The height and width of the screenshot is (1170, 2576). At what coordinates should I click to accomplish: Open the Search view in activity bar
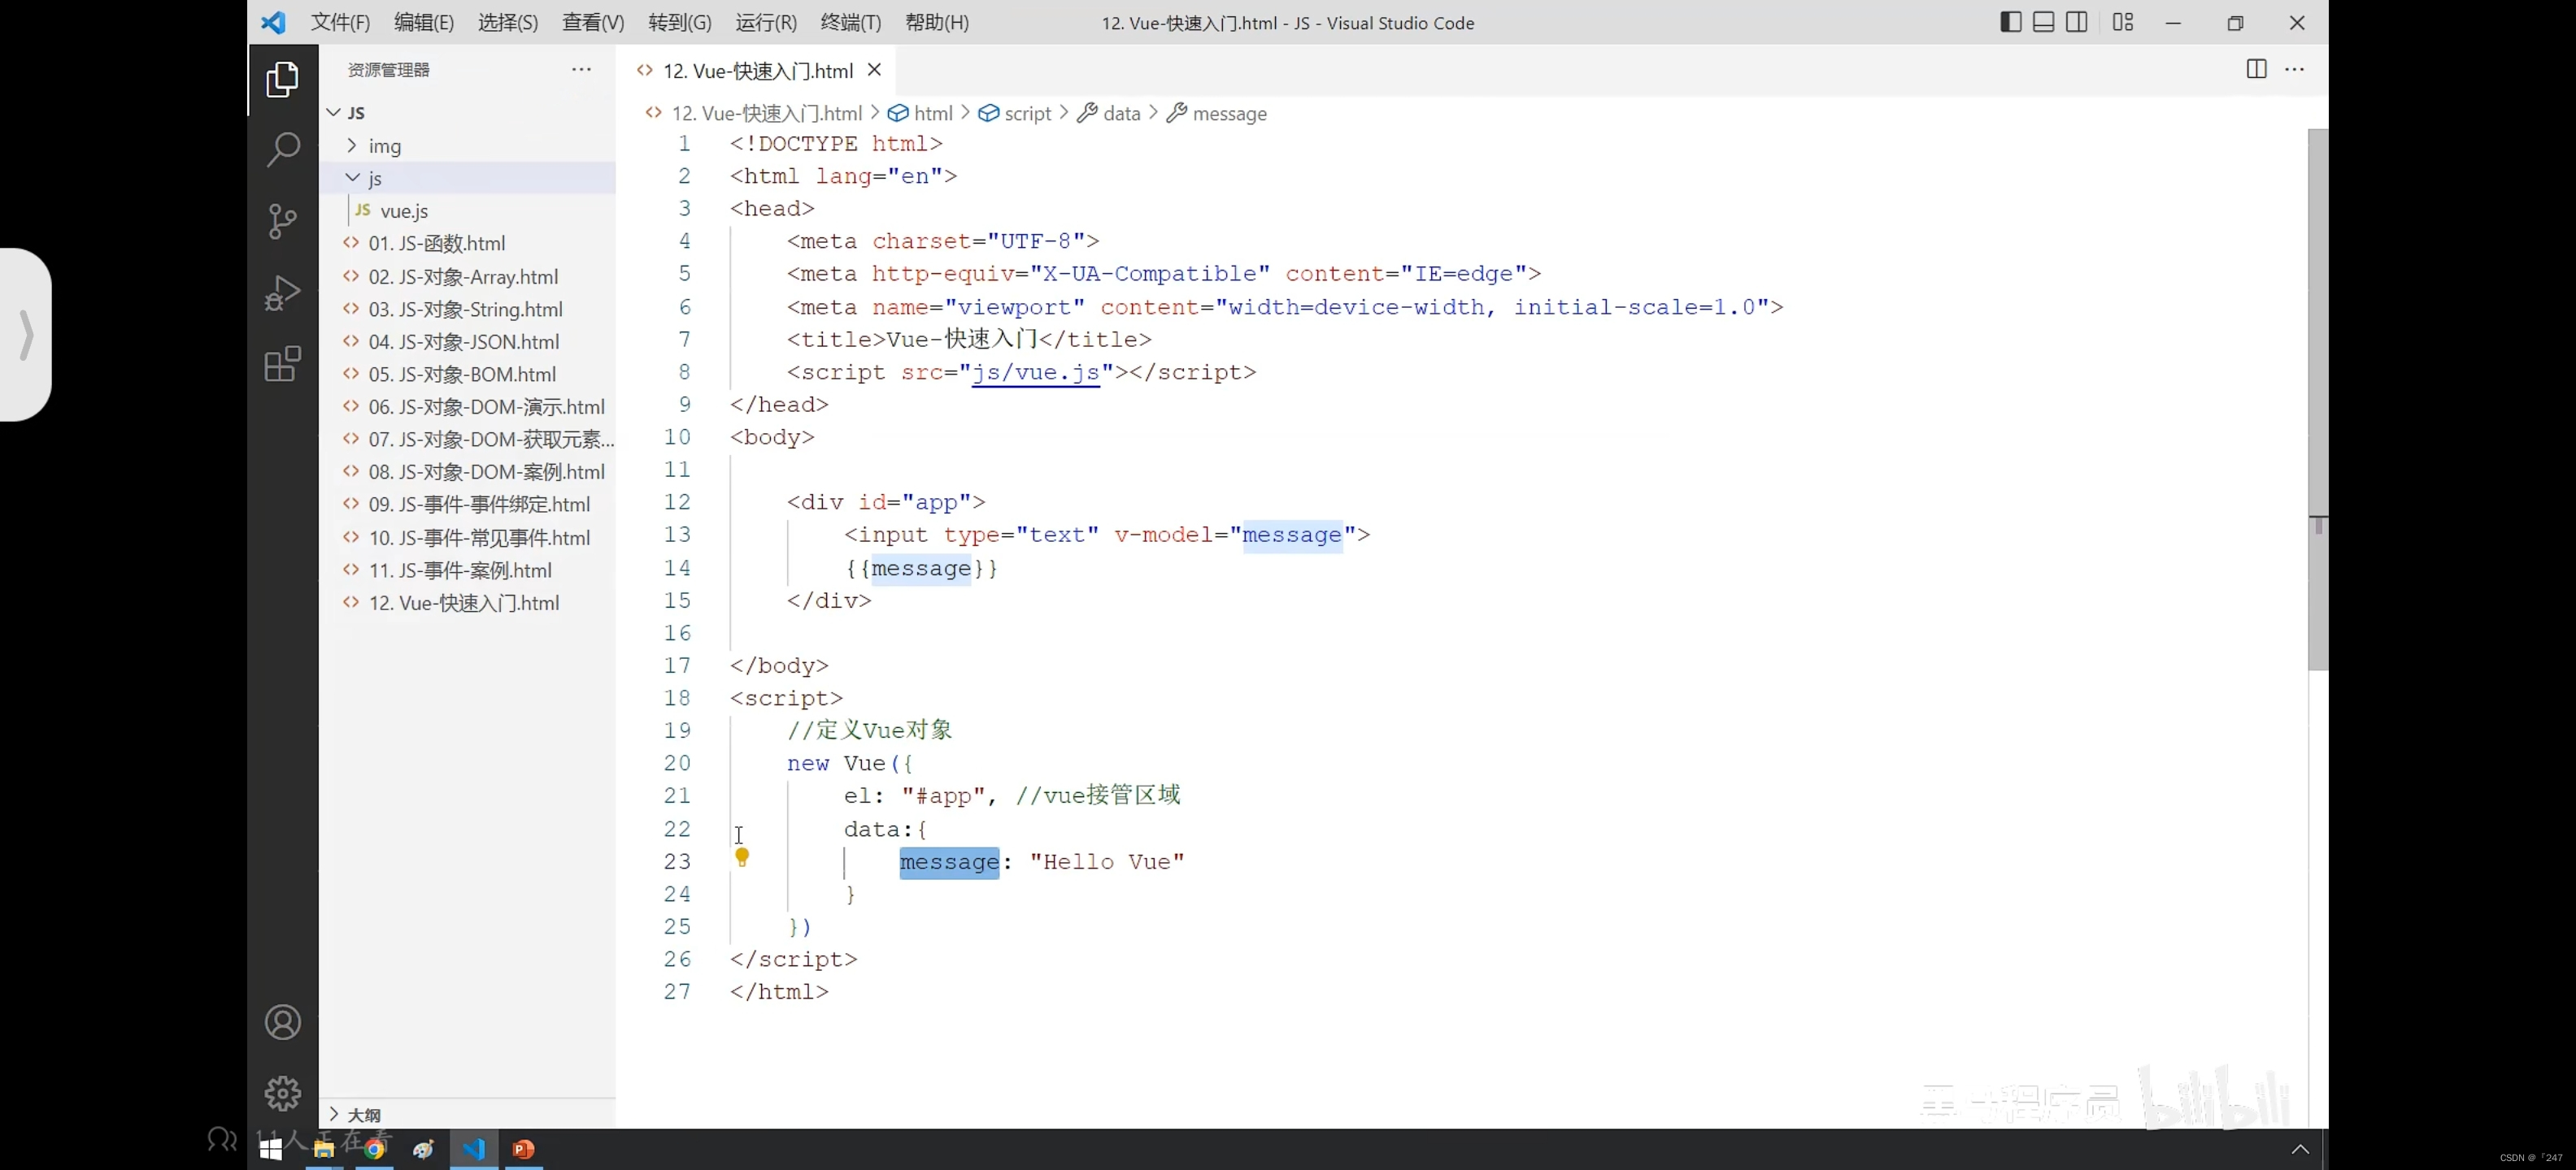283,149
